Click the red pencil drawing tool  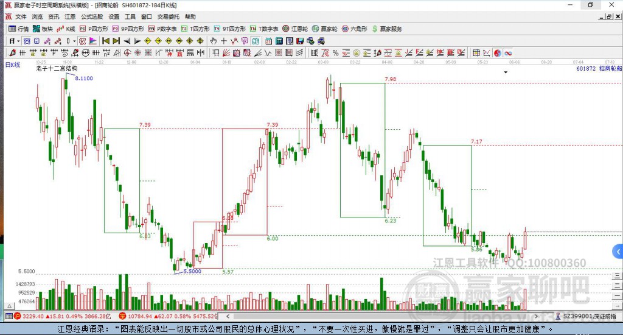[12, 53]
